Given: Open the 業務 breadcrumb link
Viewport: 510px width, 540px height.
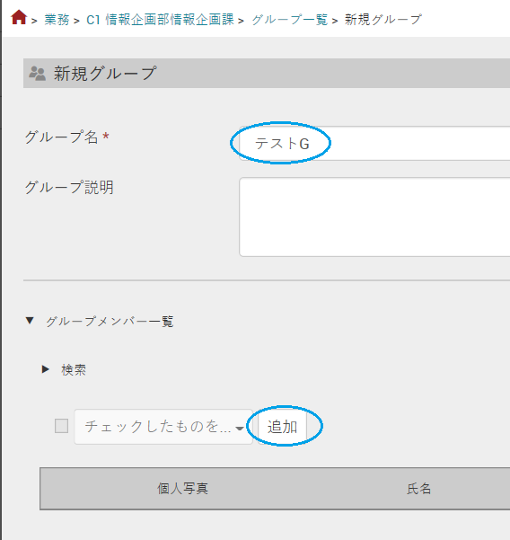Looking at the screenshot, I should coord(57,20).
